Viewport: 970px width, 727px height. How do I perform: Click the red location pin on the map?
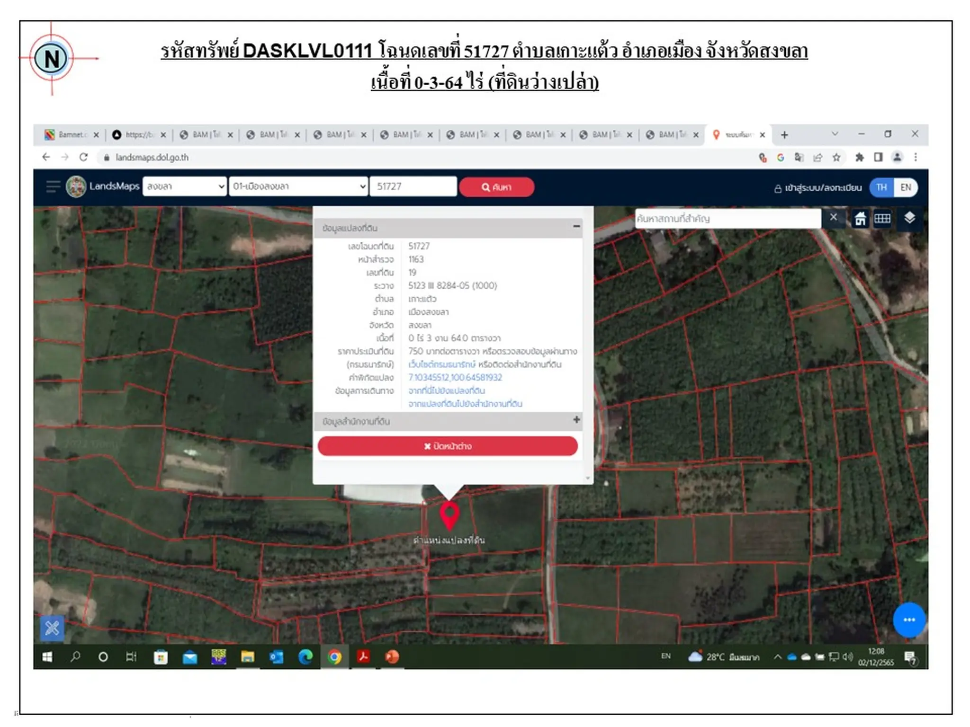pyautogui.click(x=449, y=516)
